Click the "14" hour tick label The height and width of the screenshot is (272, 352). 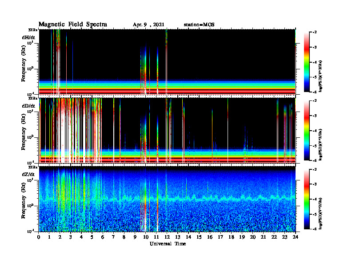(188, 237)
